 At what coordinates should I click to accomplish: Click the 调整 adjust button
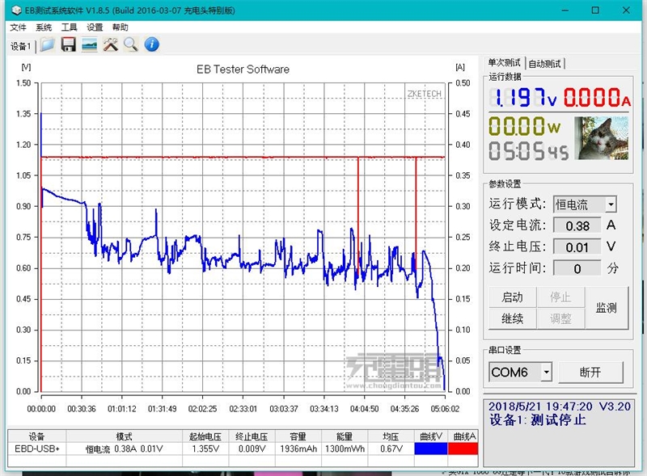click(560, 318)
